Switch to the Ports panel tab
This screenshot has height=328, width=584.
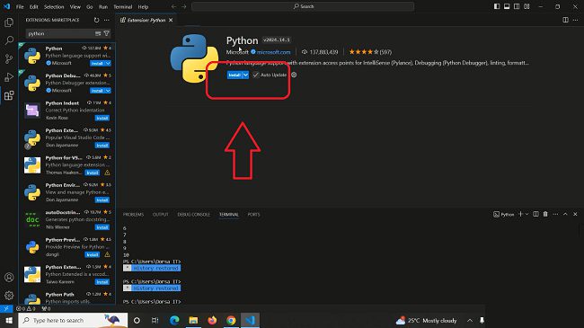click(254, 215)
